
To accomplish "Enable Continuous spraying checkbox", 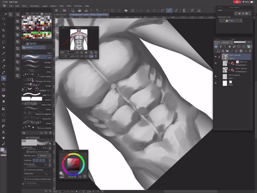I will (25, 170).
